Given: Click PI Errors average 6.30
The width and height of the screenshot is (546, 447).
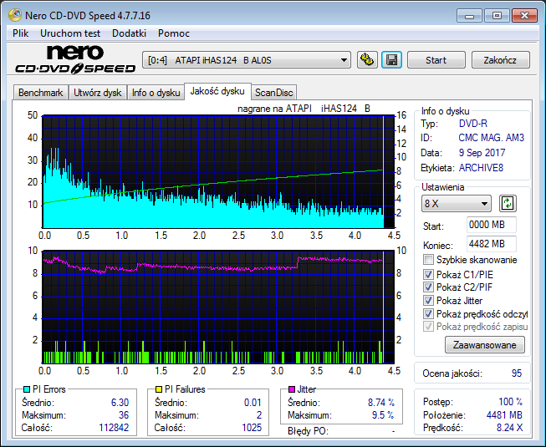Looking at the screenshot, I should click(120, 403).
